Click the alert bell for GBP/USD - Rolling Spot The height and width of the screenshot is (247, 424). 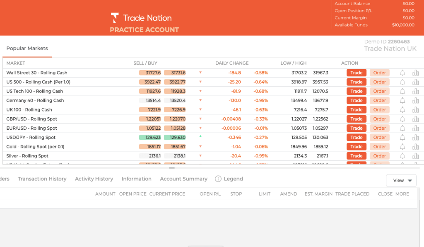pyautogui.click(x=402, y=119)
